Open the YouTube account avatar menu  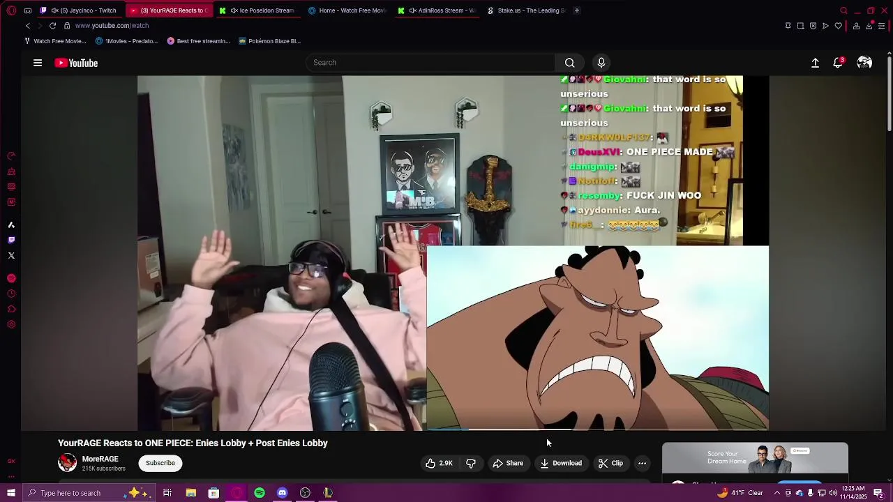[864, 63]
